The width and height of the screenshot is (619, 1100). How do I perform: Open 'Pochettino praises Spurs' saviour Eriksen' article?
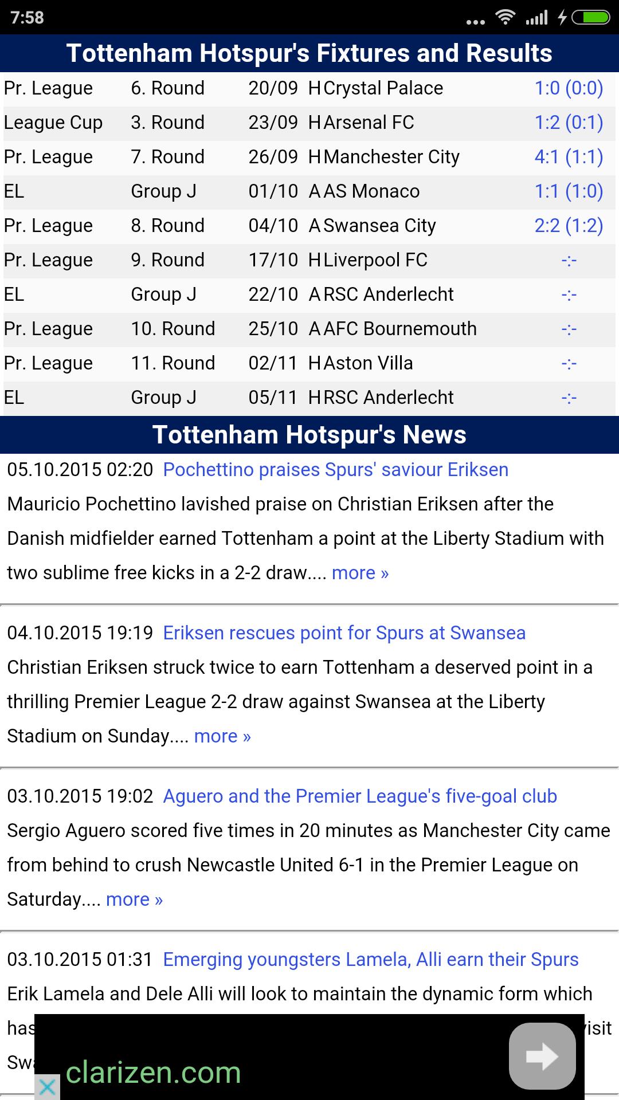click(x=335, y=469)
